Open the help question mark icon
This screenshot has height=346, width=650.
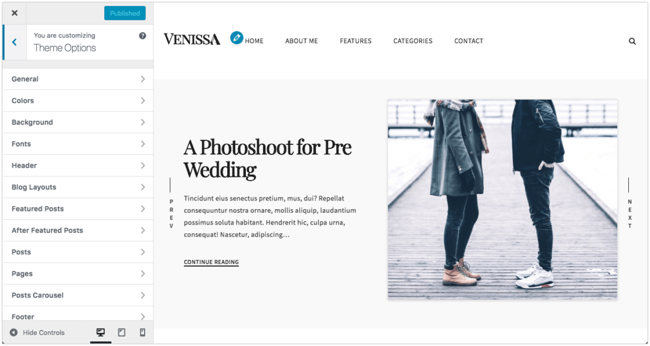(x=143, y=36)
